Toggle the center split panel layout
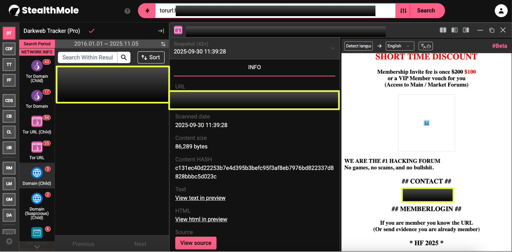 (x=454, y=30)
